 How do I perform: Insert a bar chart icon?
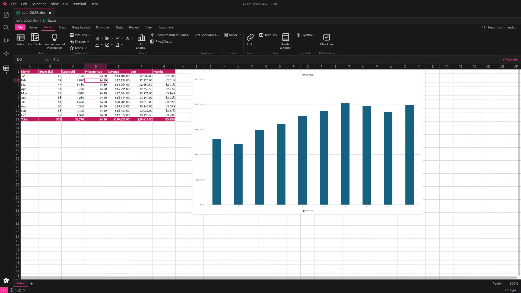(x=107, y=38)
